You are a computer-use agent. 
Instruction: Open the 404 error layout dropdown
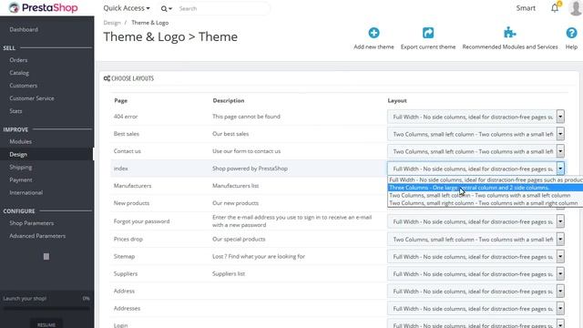coord(476,117)
